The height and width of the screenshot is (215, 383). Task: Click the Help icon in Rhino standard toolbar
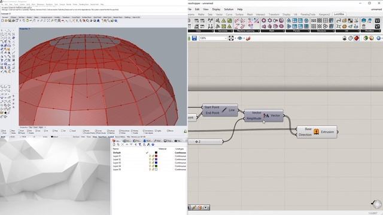tap(115, 21)
